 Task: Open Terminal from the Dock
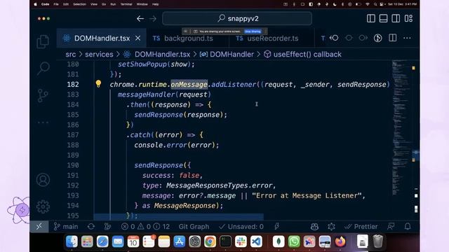225,241
